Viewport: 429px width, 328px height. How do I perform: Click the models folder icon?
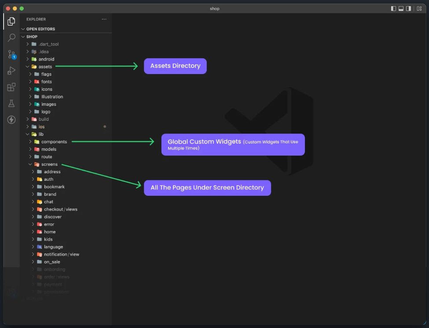pos(37,149)
